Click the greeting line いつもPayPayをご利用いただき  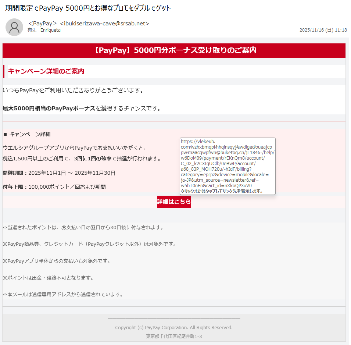point(73,90)
